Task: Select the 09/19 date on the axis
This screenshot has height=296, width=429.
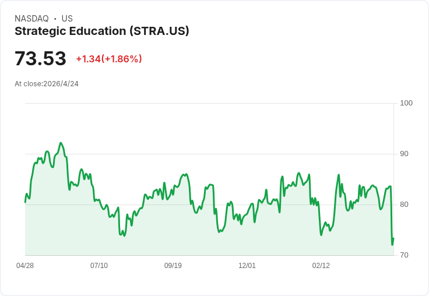Action: click(173, 266)
